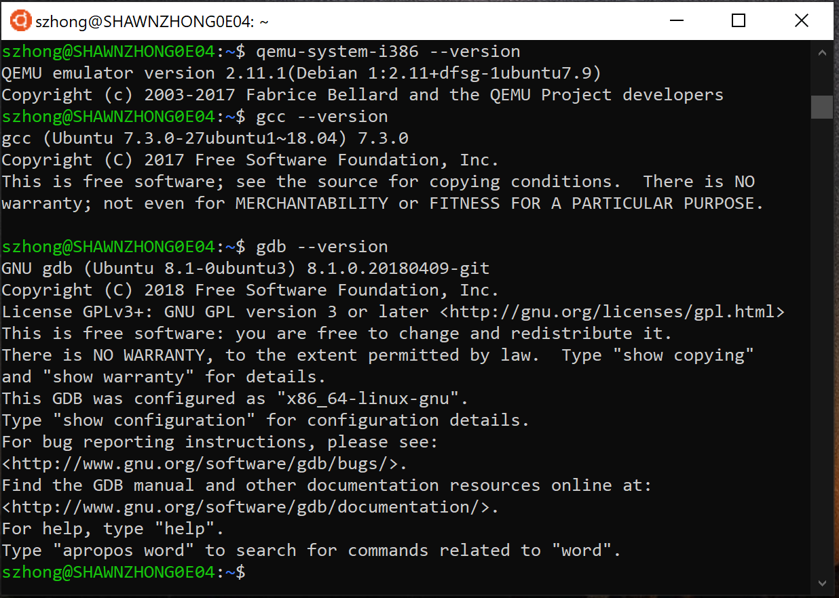Click the "apropos word" hint text
Image resolution: width=839 pixels, height=598 pixels.
128,551
